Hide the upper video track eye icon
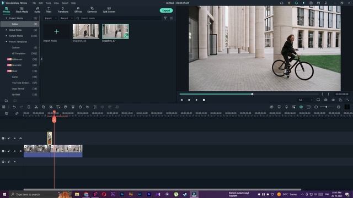 20,138
